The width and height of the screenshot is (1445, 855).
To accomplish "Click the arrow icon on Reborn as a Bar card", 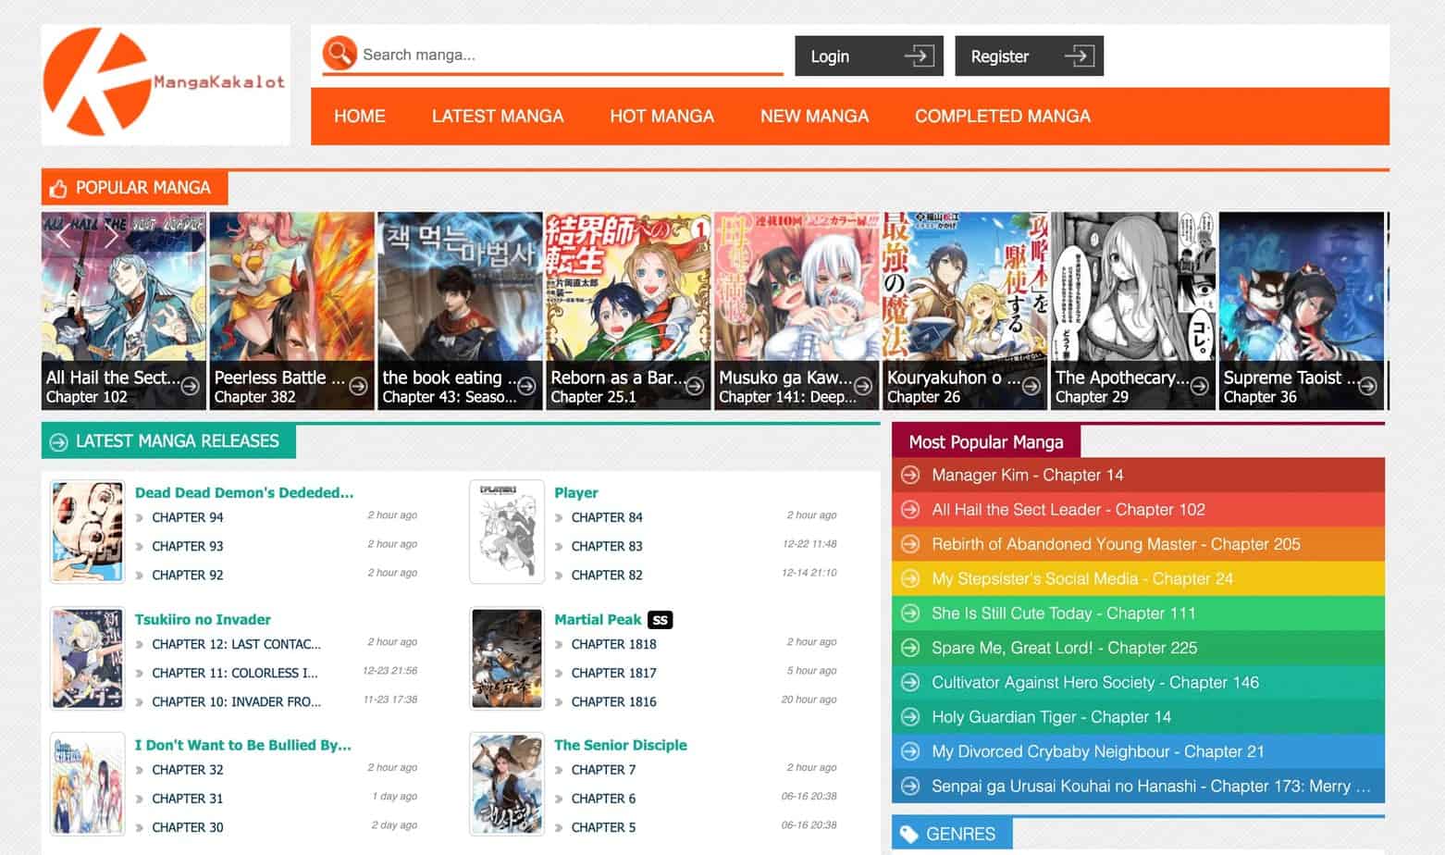I will coord(695,386).
